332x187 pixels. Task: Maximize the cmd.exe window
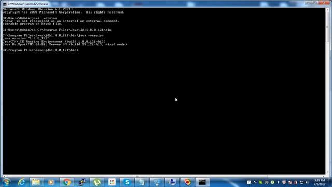[315, 3]
